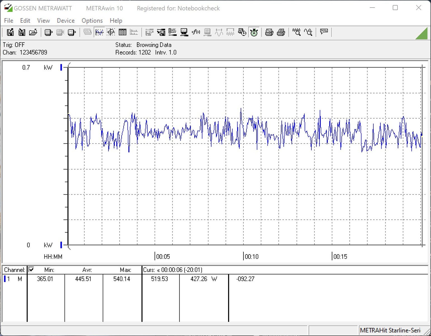This screenshot has width=431, height=336.
Task: Toggle the green stopwatch timer icon
Action: [254, 32]
